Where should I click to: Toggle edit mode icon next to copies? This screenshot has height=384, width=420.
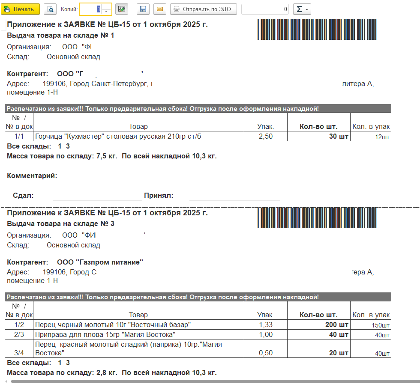[122, 9]
